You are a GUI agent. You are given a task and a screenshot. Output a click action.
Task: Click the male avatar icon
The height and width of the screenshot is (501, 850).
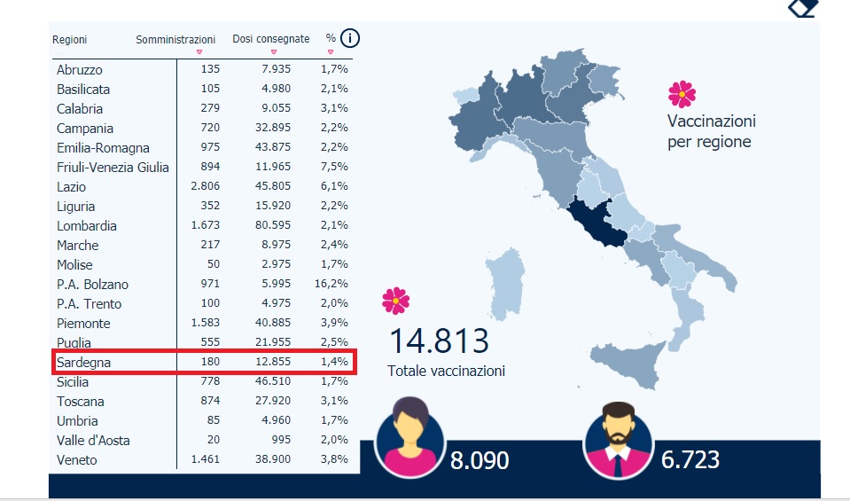[619, 441]
